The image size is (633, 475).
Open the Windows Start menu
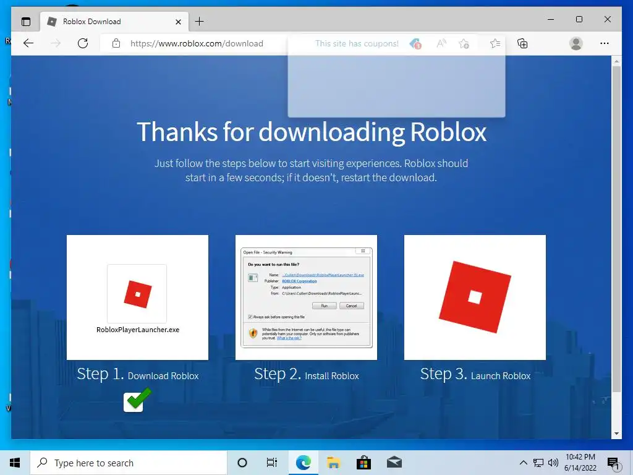click(x=15, y=463)
